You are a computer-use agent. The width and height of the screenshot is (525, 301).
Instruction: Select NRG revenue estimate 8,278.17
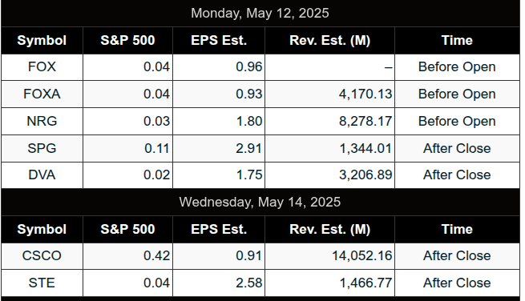click(365, 121)
